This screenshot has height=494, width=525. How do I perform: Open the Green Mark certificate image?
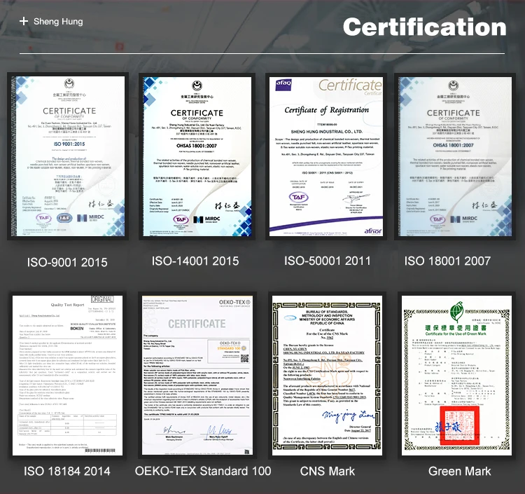point(456,376)
